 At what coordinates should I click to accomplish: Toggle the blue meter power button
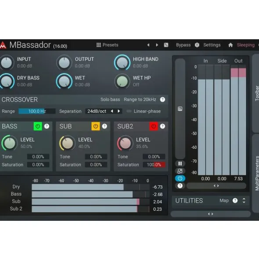(x=180, y=179)
